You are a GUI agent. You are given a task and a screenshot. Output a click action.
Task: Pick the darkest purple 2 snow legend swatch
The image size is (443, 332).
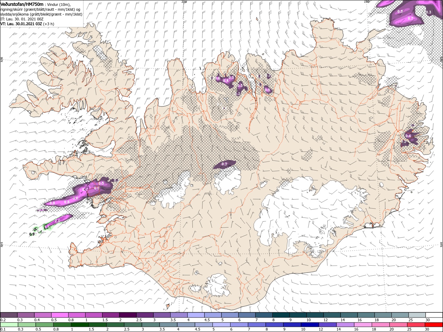pos(128,315)
